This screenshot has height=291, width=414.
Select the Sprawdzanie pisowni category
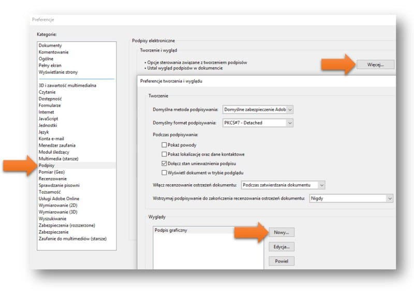pyautogui.click(x=76, y=185)
